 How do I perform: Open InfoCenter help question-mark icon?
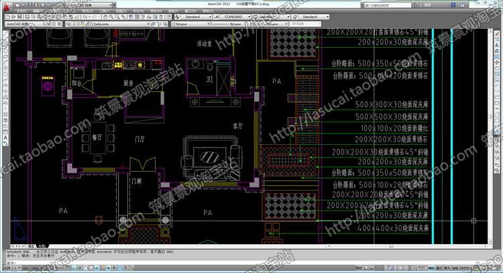click(462, 5)
